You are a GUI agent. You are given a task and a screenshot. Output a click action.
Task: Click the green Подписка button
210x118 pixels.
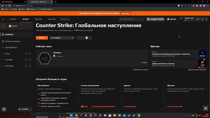pyautogui.click(x=65, y=19)
